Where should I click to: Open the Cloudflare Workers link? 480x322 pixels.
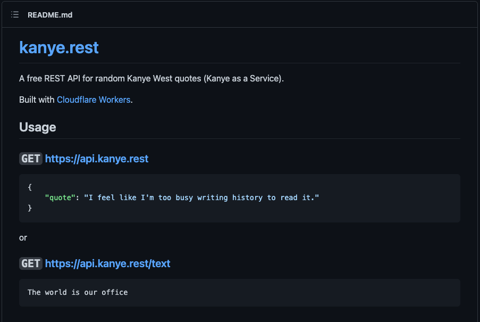click(x=94, y=100)
